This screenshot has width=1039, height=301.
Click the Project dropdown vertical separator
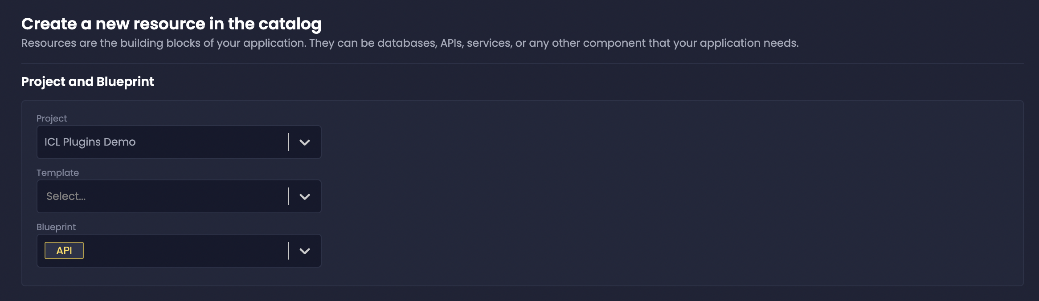[288, 142]
